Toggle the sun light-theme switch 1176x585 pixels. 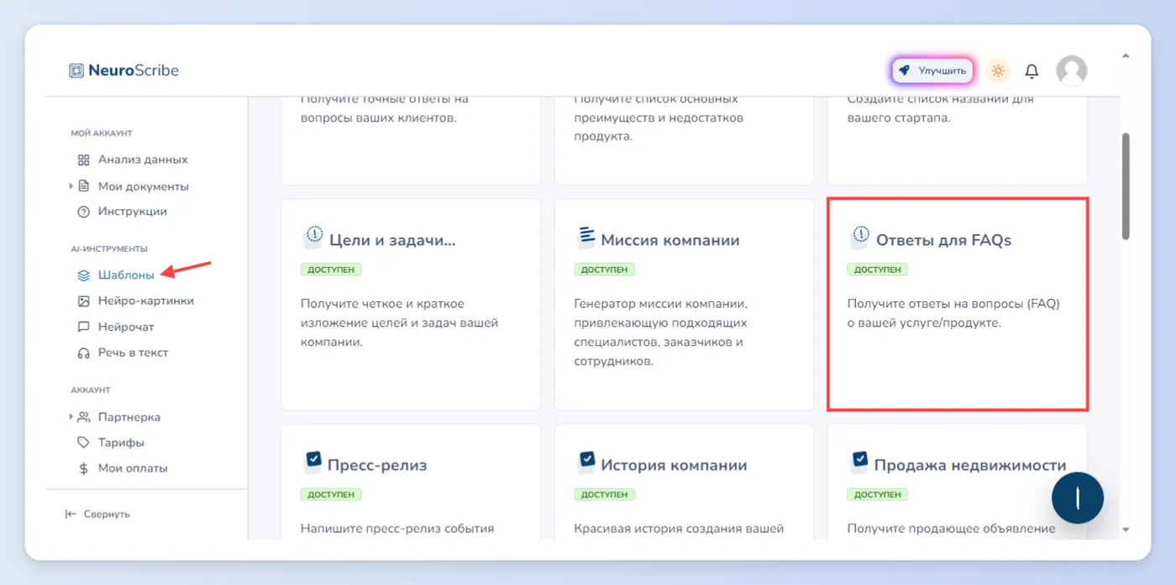(x=998, y=71)
